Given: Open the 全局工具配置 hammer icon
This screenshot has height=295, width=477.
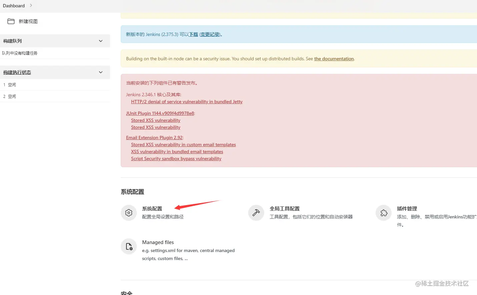Looking at the screenshot, I should [256, 213].
